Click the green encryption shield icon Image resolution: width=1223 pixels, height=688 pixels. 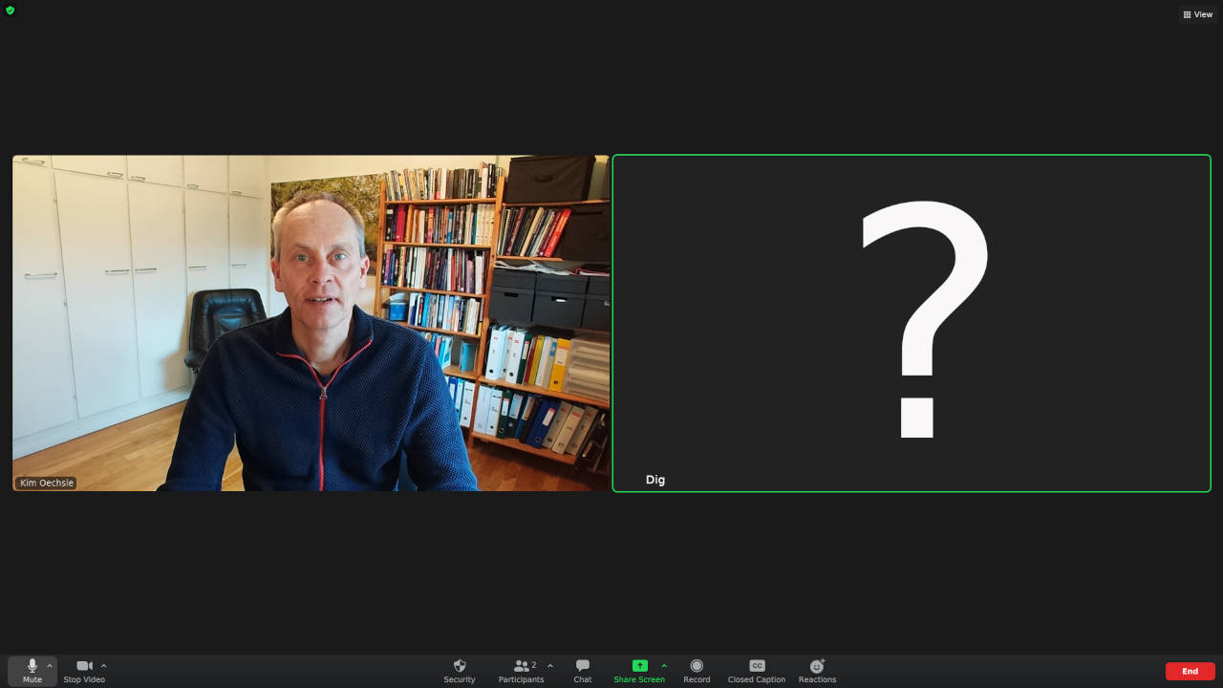(11, 11)
